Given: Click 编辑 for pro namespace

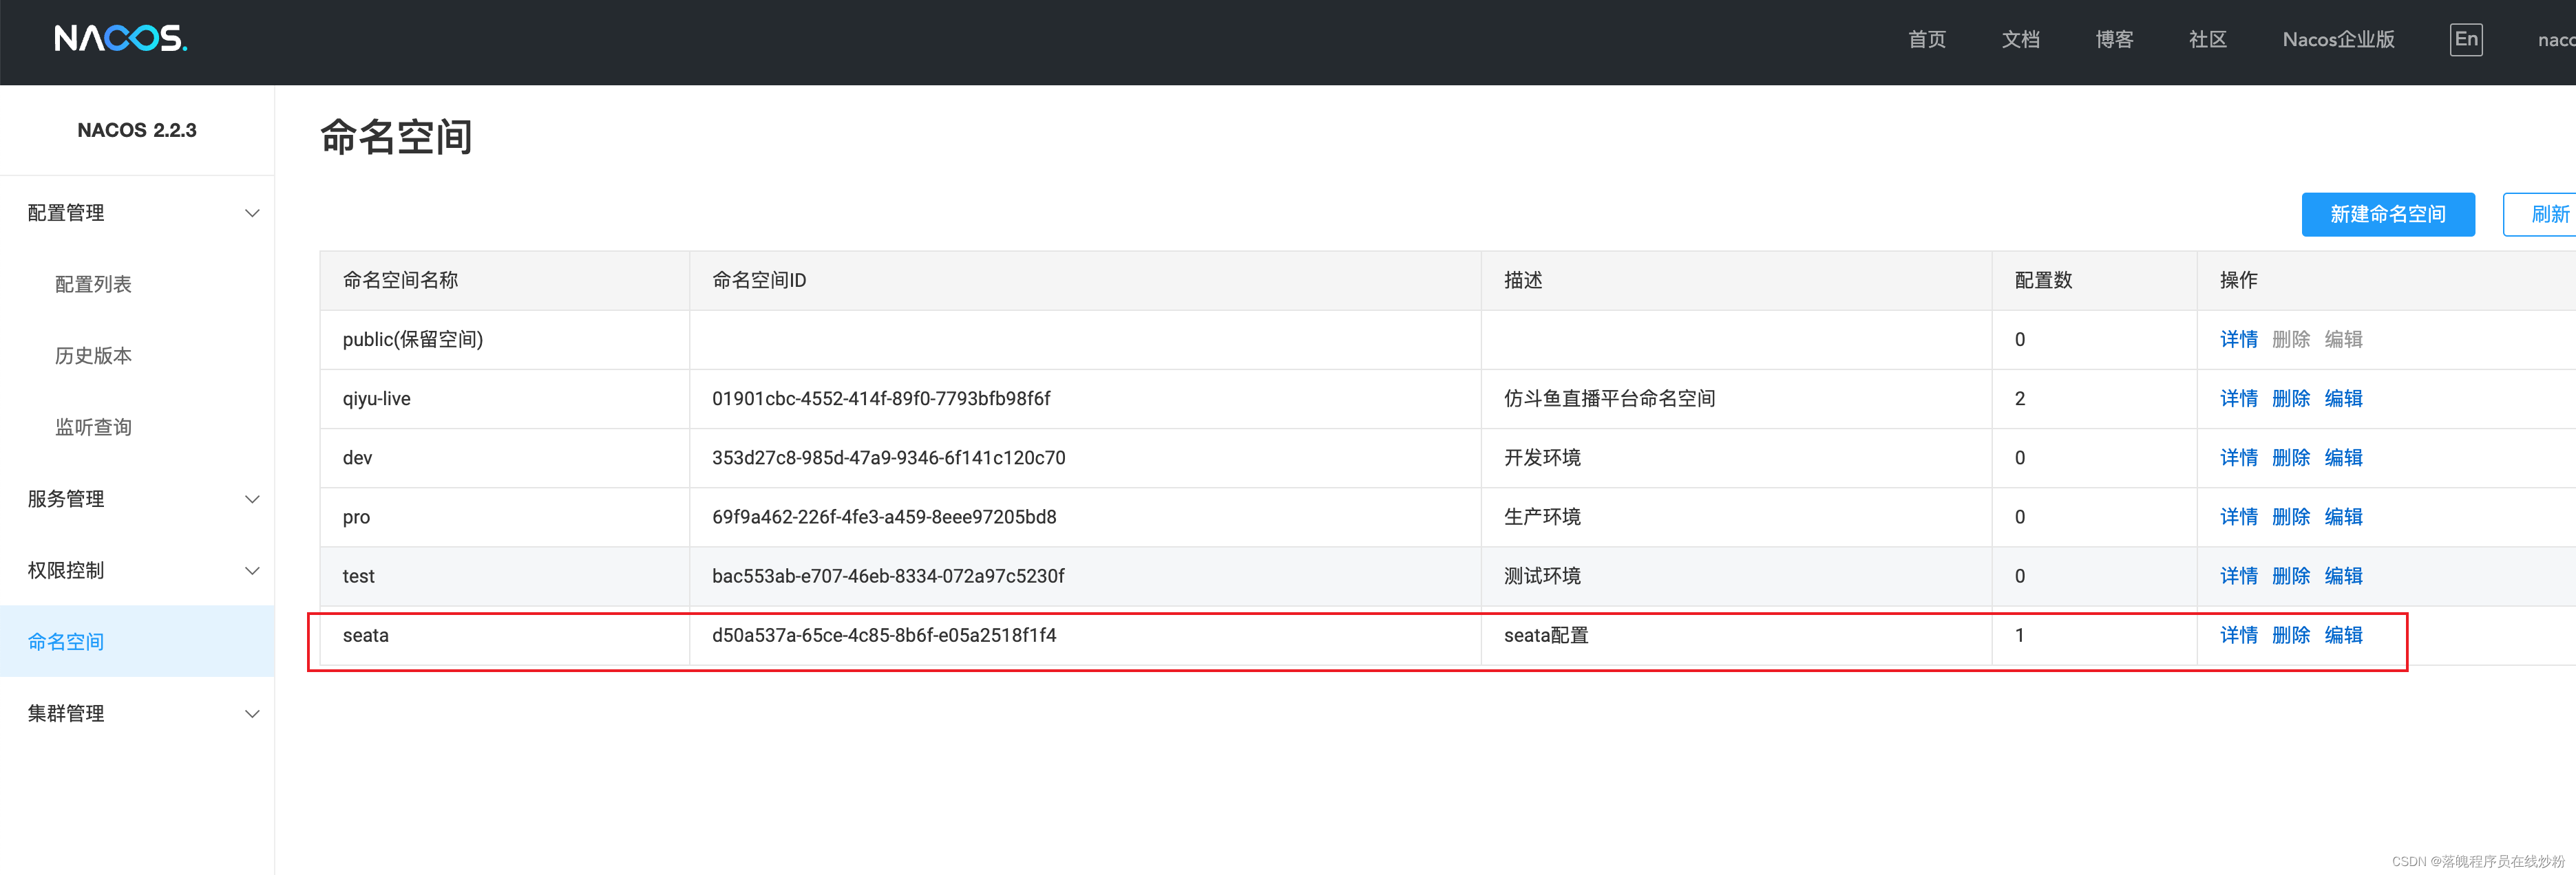Looking at the screenshot, I should coord(2343,517).
